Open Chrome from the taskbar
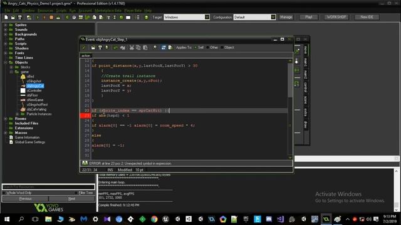 (x=154, y=219)
